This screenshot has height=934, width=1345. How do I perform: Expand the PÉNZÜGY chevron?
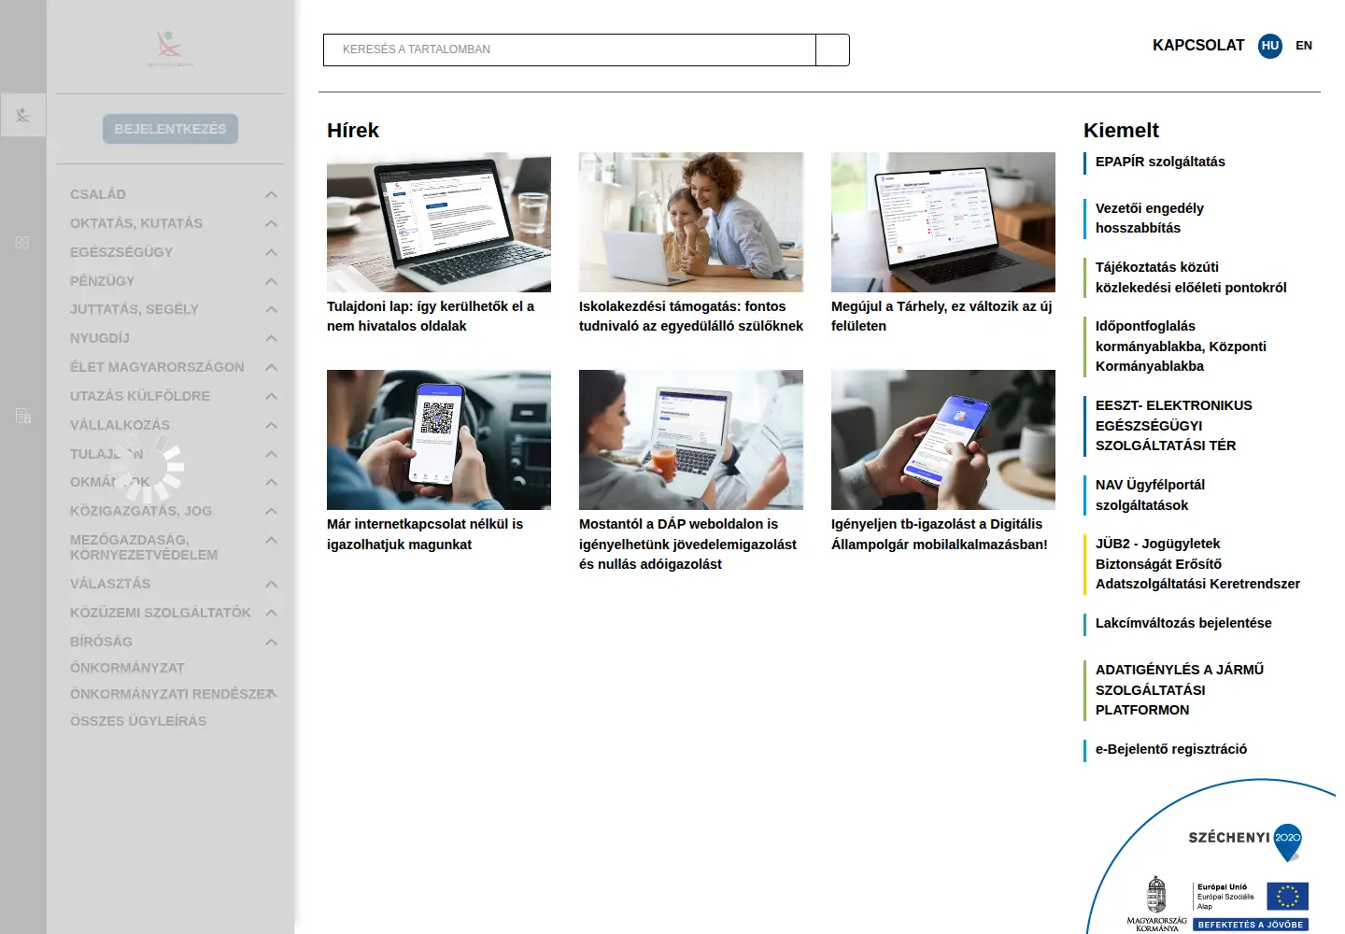271,281
